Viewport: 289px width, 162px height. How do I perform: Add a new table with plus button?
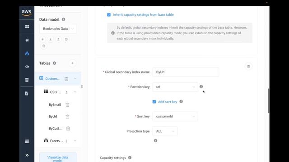(72, 63)
